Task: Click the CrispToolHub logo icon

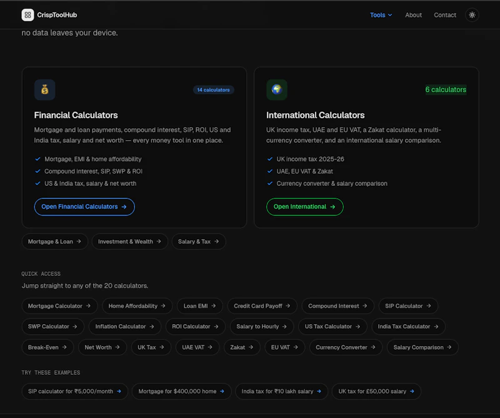Action: (x=27, y=15)
